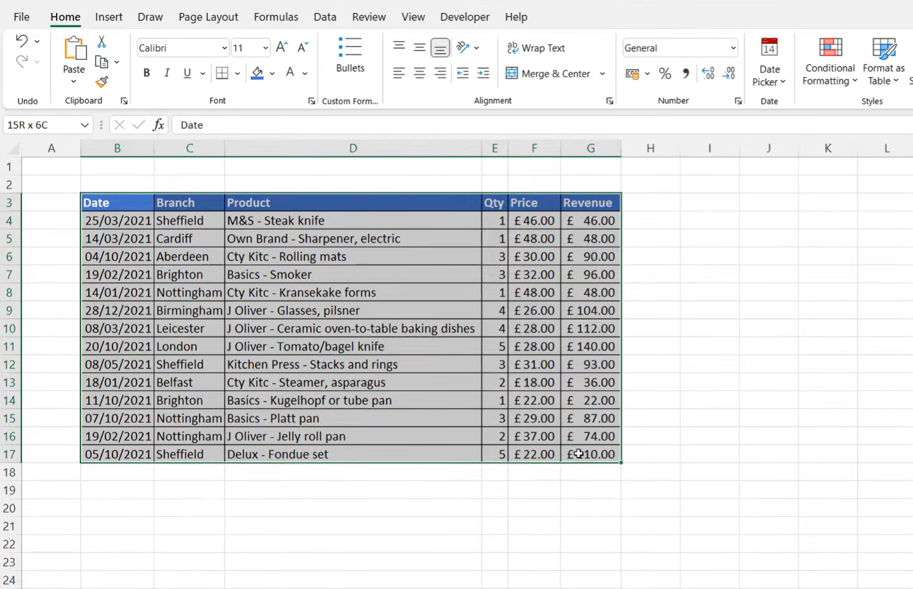Apply the Fill Color bucket

[x=258, y=73]
